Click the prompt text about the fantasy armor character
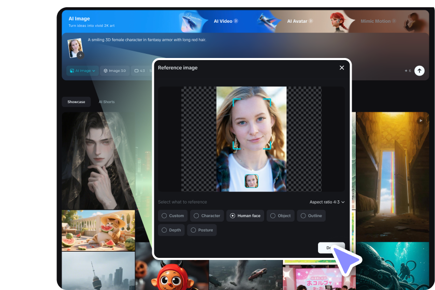This screenshot has height=290, width=435. [147, 40]
